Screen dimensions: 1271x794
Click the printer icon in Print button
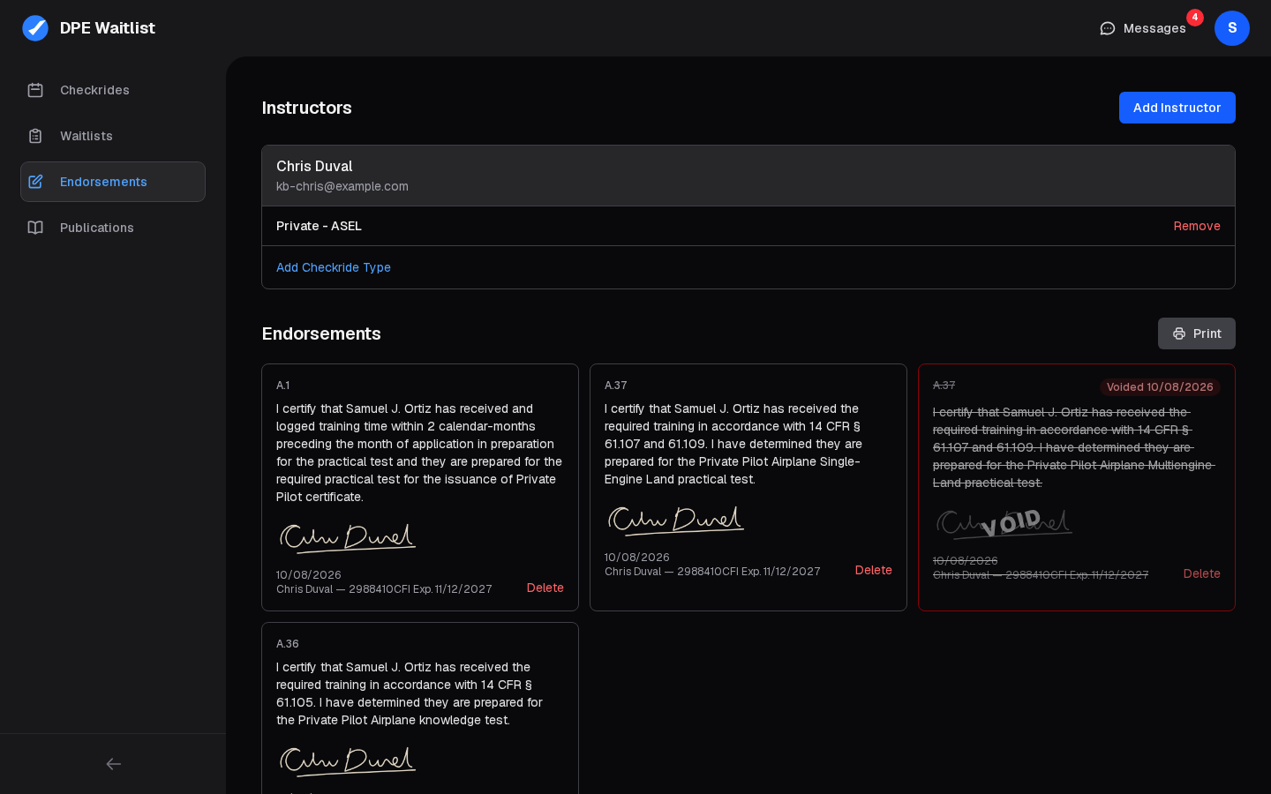[1179, 333]
